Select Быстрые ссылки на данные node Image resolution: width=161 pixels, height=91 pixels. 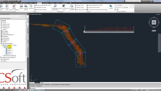(8, 57)
